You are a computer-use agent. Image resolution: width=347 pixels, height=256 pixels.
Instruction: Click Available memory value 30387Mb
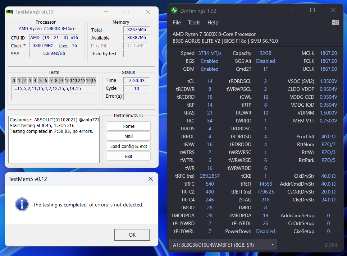(x=137, y=38)
